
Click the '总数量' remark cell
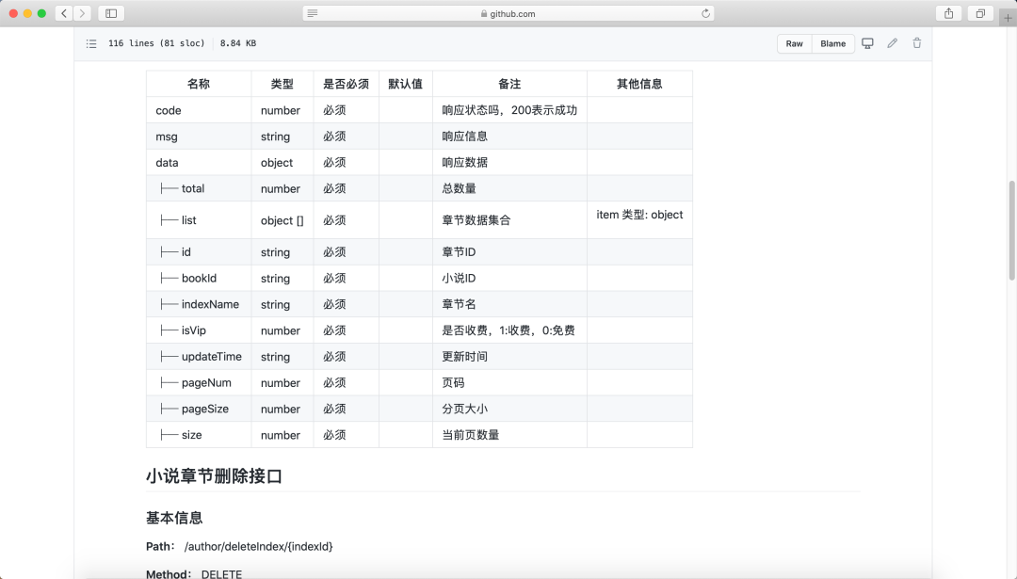pos(509,188)
